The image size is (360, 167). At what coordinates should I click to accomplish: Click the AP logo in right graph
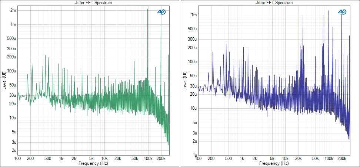(341, 12)
